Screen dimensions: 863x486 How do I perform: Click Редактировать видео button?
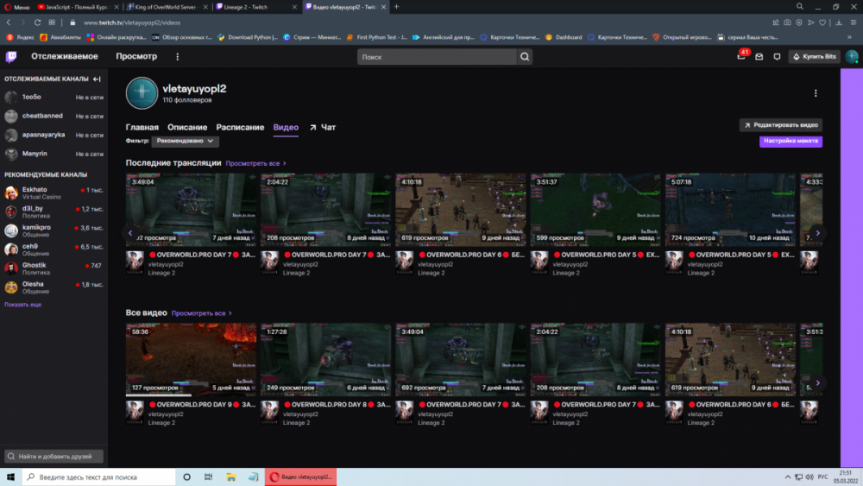780,125
